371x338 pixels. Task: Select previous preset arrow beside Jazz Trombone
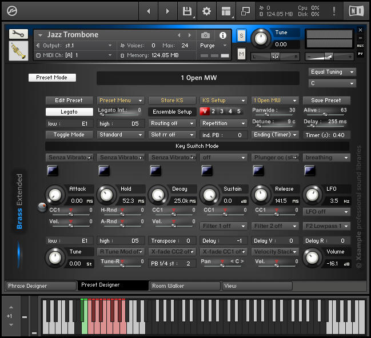coord(179,35)
